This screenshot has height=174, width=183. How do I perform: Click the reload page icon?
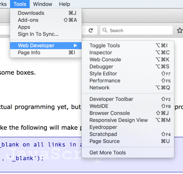tap(91, 30)
